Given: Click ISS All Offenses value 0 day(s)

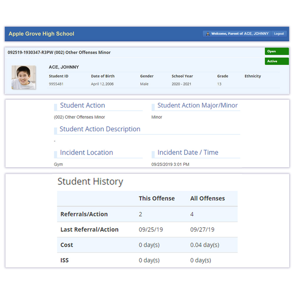Looking at the screenshot, I should coord(201,260).
